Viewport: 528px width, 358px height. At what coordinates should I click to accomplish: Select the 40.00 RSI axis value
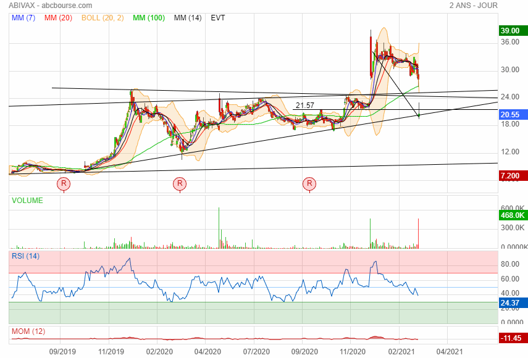[510, 293]
